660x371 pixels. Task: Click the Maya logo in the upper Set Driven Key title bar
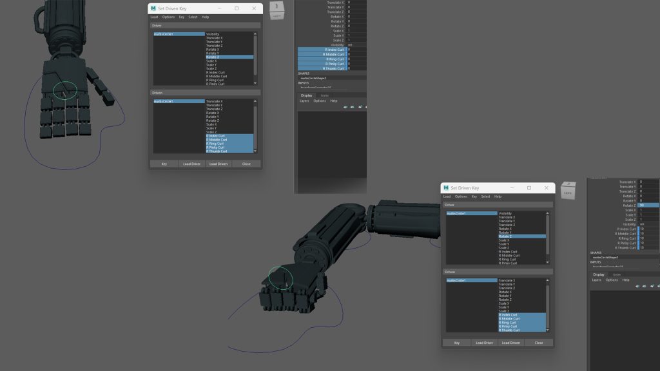(x=153, y=8)
